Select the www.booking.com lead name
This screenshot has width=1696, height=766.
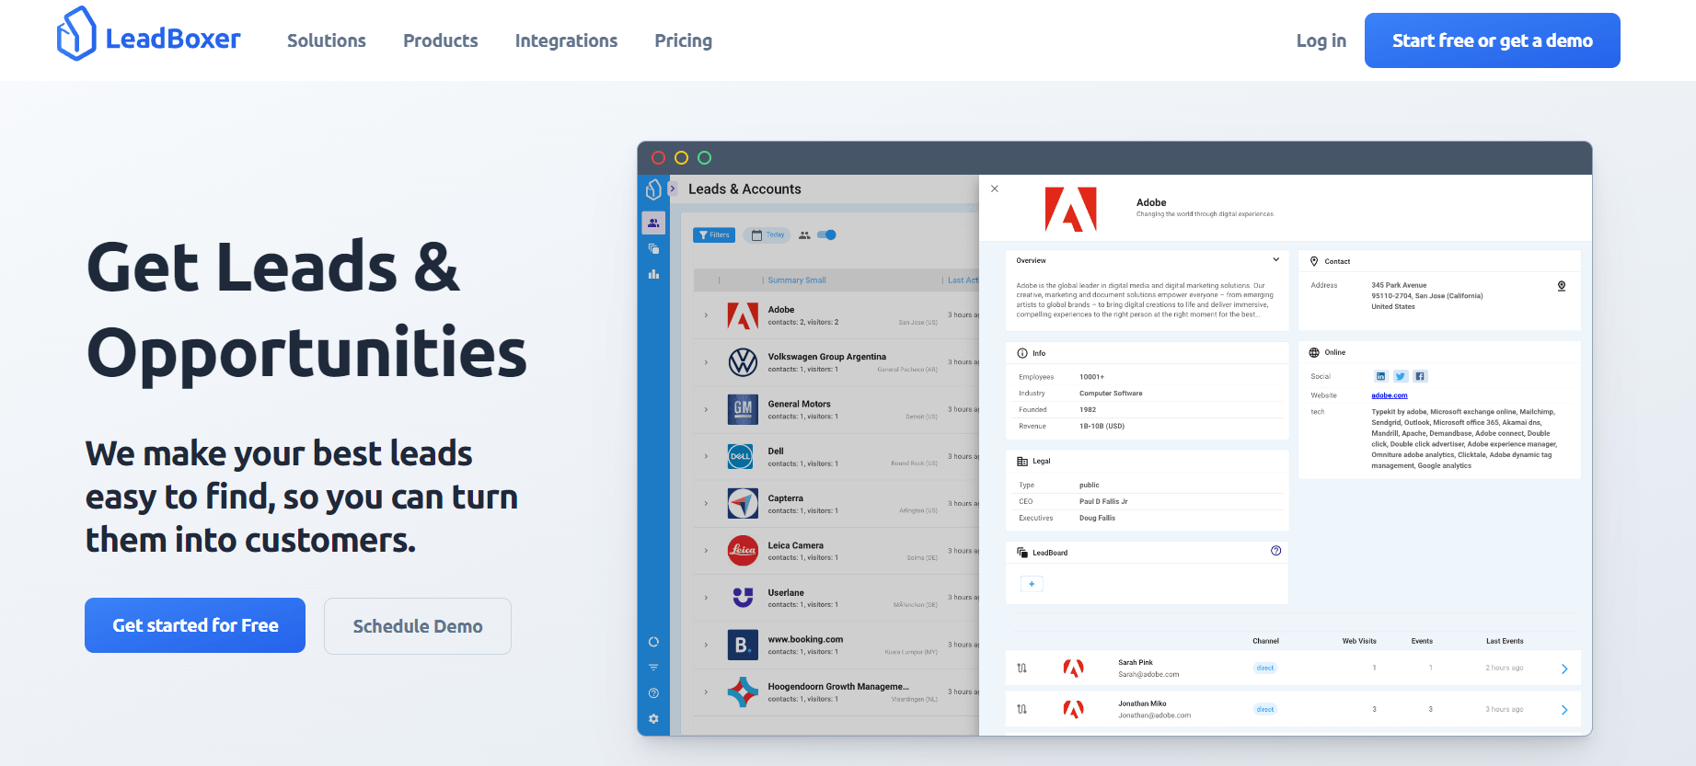point(805,639)
